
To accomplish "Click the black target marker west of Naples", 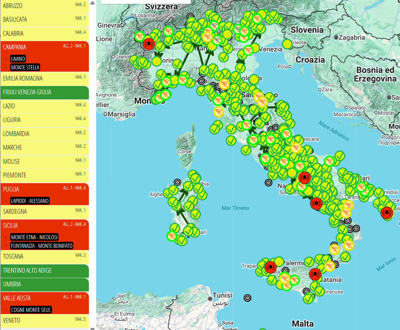I will click(x=268, y=183).
